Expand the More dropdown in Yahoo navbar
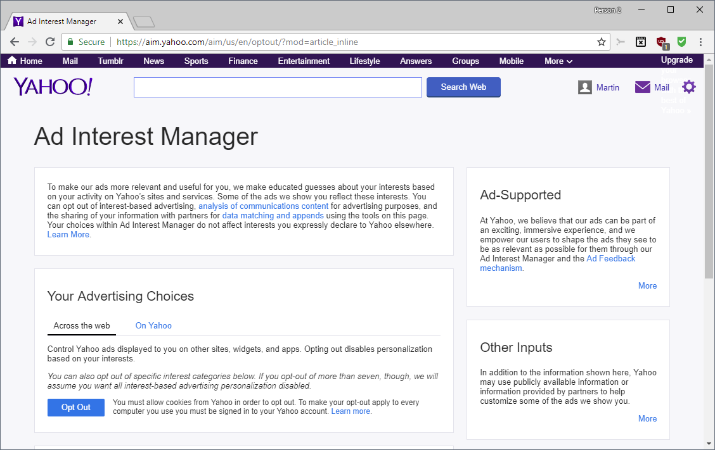715x450 pixels. coord(558,61)
